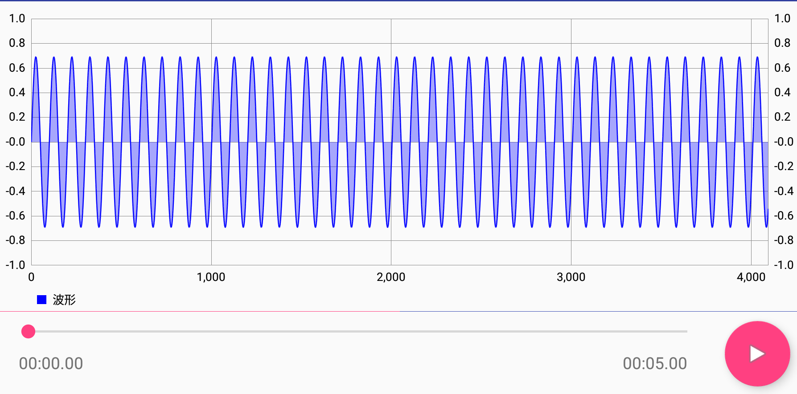Click the right y-axis 0.2 label
Screen dimensions: 797x394
coord(782,117)
